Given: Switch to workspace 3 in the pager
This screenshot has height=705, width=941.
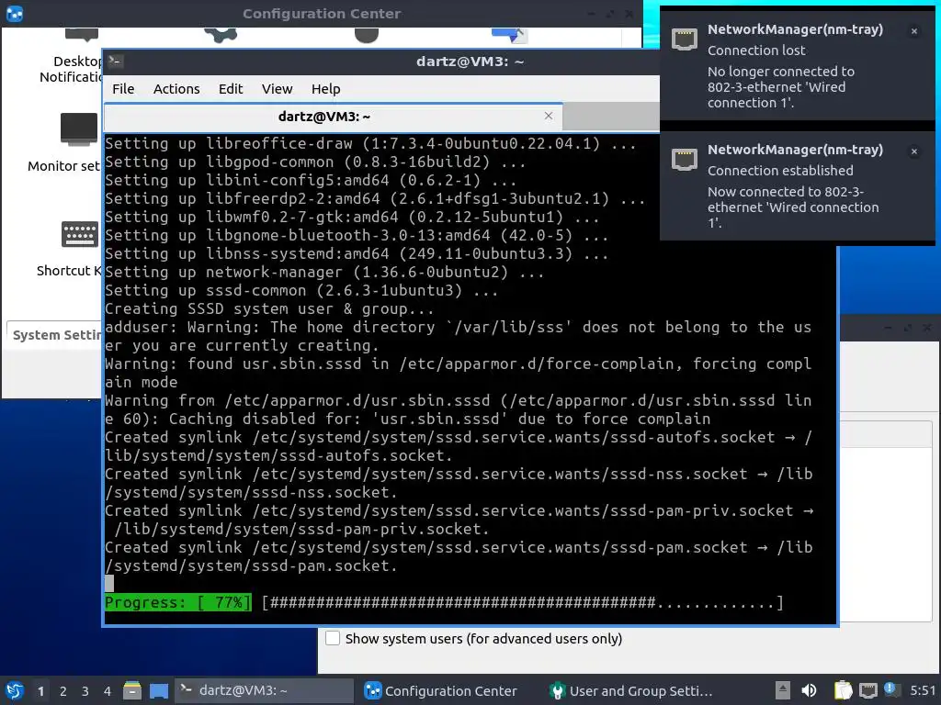Looking at the screenshot, I should (x=85, y=691).
